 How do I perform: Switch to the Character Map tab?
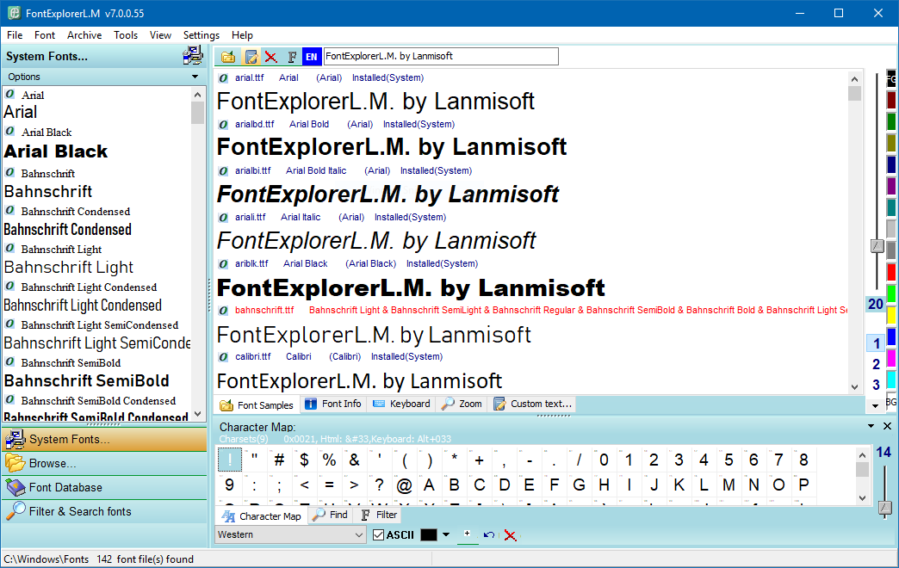262,516
